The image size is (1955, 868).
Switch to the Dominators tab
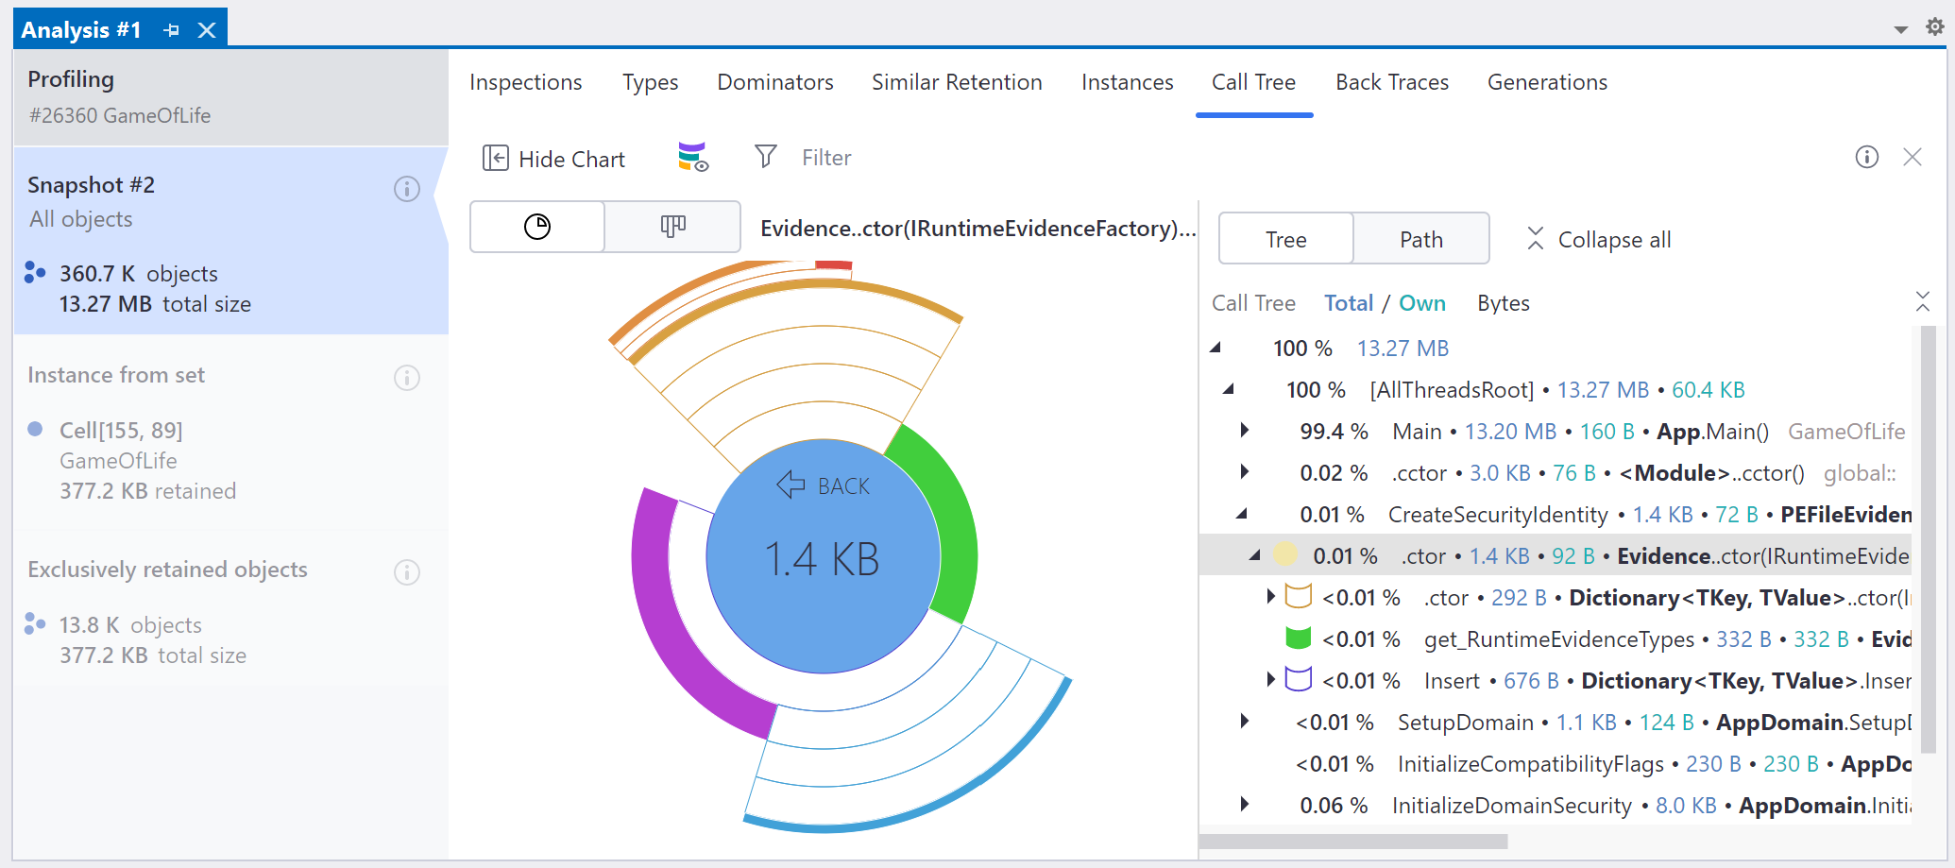pyautogui.click(x=774, y=82)
